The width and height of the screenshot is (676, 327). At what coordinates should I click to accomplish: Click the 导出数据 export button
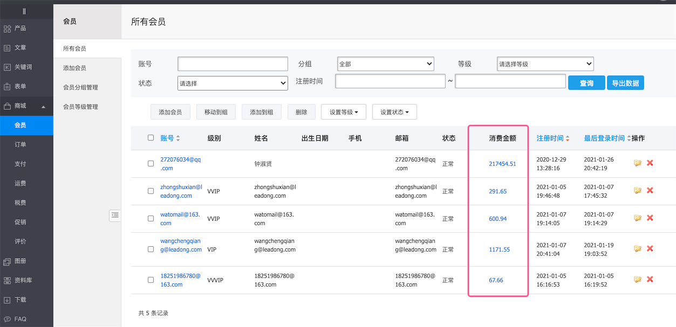[625, 83]
